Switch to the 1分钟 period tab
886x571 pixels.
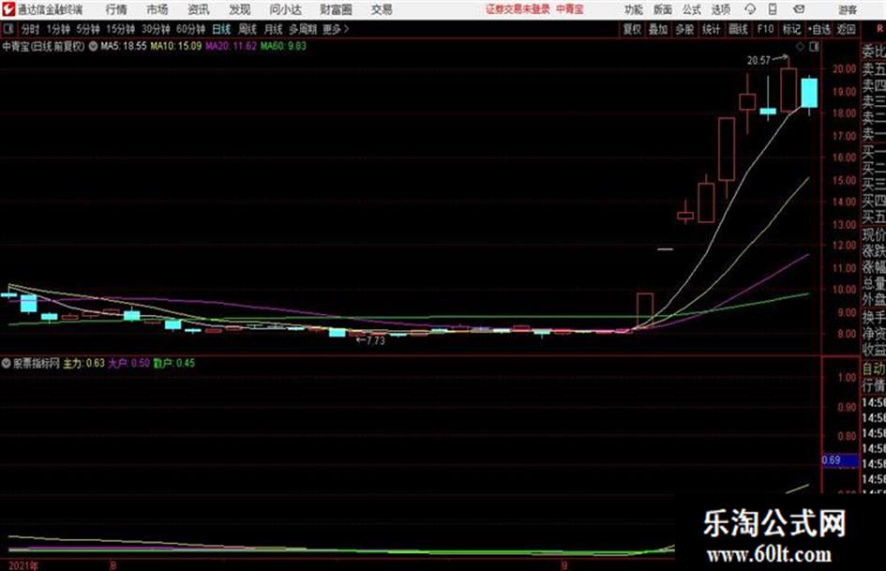click(57, 29)
